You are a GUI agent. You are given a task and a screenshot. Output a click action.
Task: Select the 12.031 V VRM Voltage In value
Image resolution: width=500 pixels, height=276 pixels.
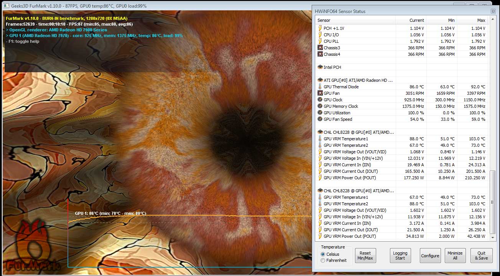point(415,158)
